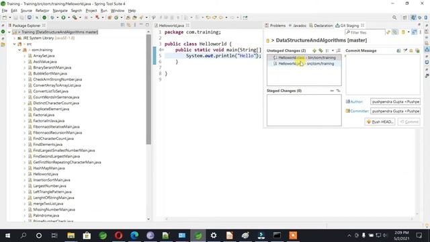This screenshot has height=242, width=430.
Task: Open Windows Settings gear in taskbar
Action: (214, 235)
